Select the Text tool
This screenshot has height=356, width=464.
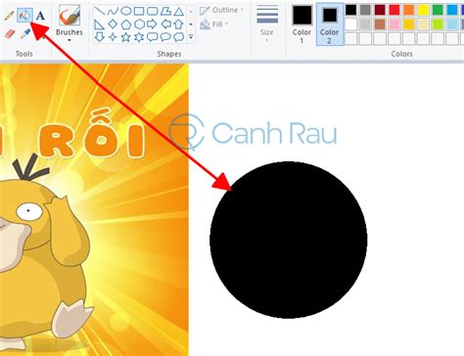[40, 16]
